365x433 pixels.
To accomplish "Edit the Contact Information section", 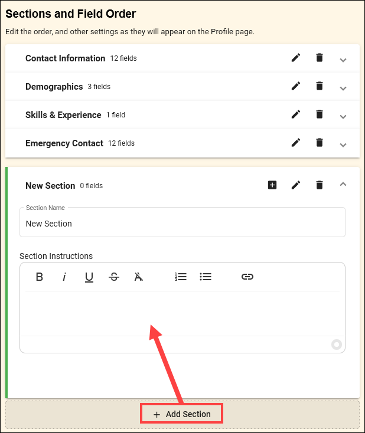I will click(296, 58).
